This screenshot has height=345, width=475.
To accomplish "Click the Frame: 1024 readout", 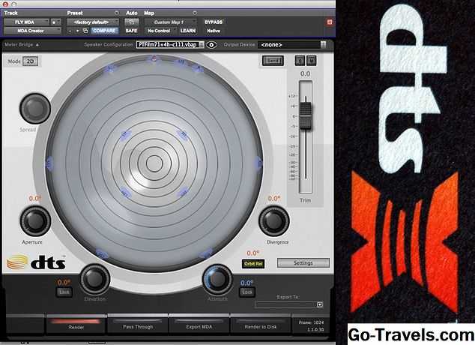I will point(311,322).
